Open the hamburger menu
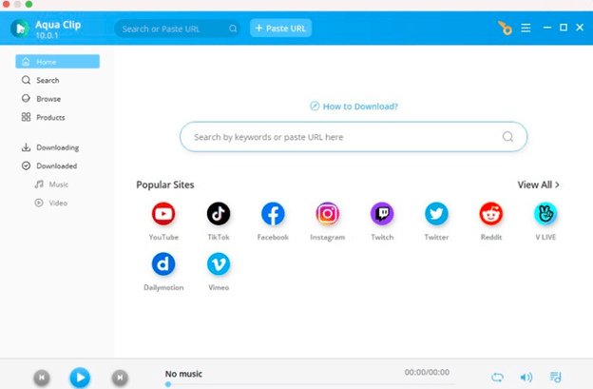The width and height of the screenshot is (593, 389). pyautogui.click(x=526, y=28)
